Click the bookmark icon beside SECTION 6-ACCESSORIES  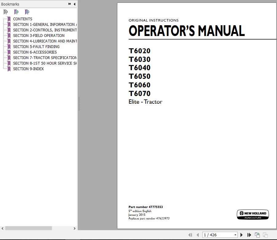(9, 52)
